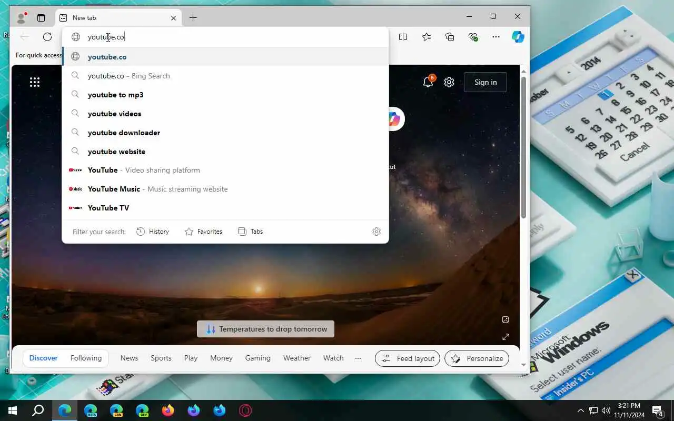Select the youtube.co URL suggestion
Viewport: 674px width, 421px height.
225,57
